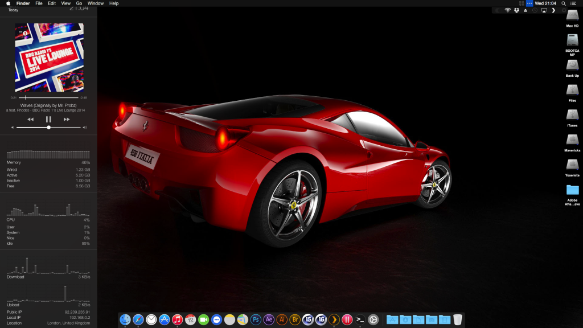Image resolution: width=583 pixels, height=328 pixels.
Task: Launch Adobe Bridge from the dock
Action: (x=295, y=320)
